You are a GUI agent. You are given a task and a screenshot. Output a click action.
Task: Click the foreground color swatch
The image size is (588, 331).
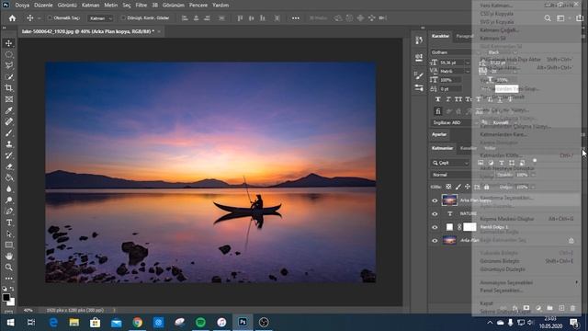tap(6, 297)
